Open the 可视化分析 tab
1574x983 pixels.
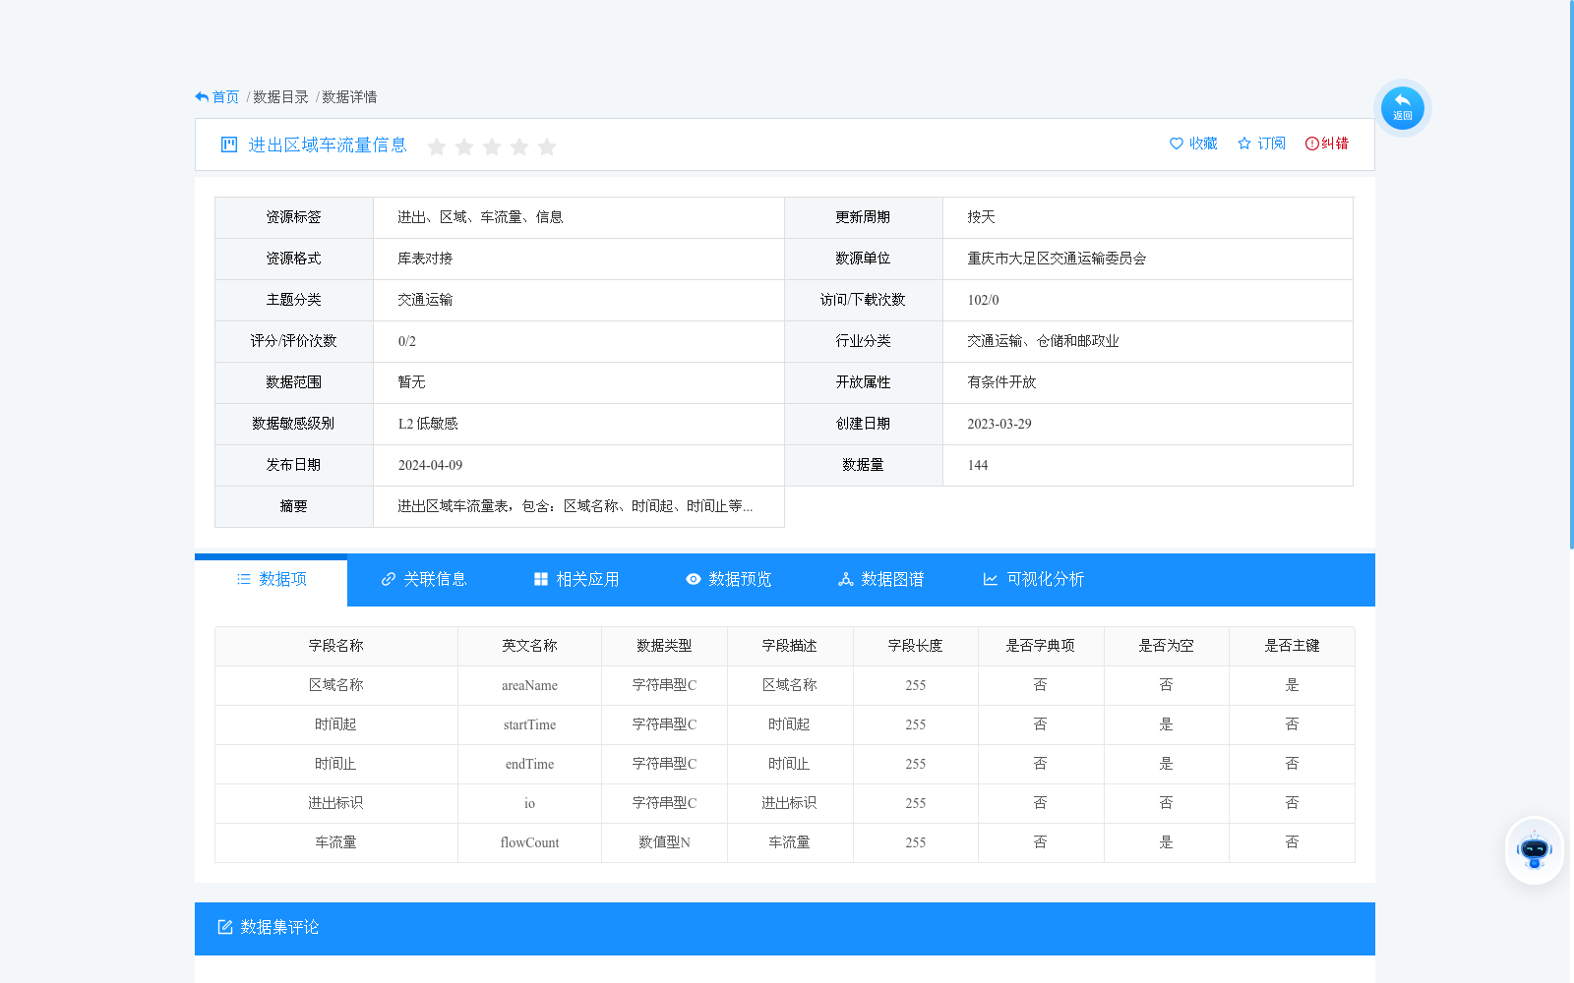tap(1035, 580)
